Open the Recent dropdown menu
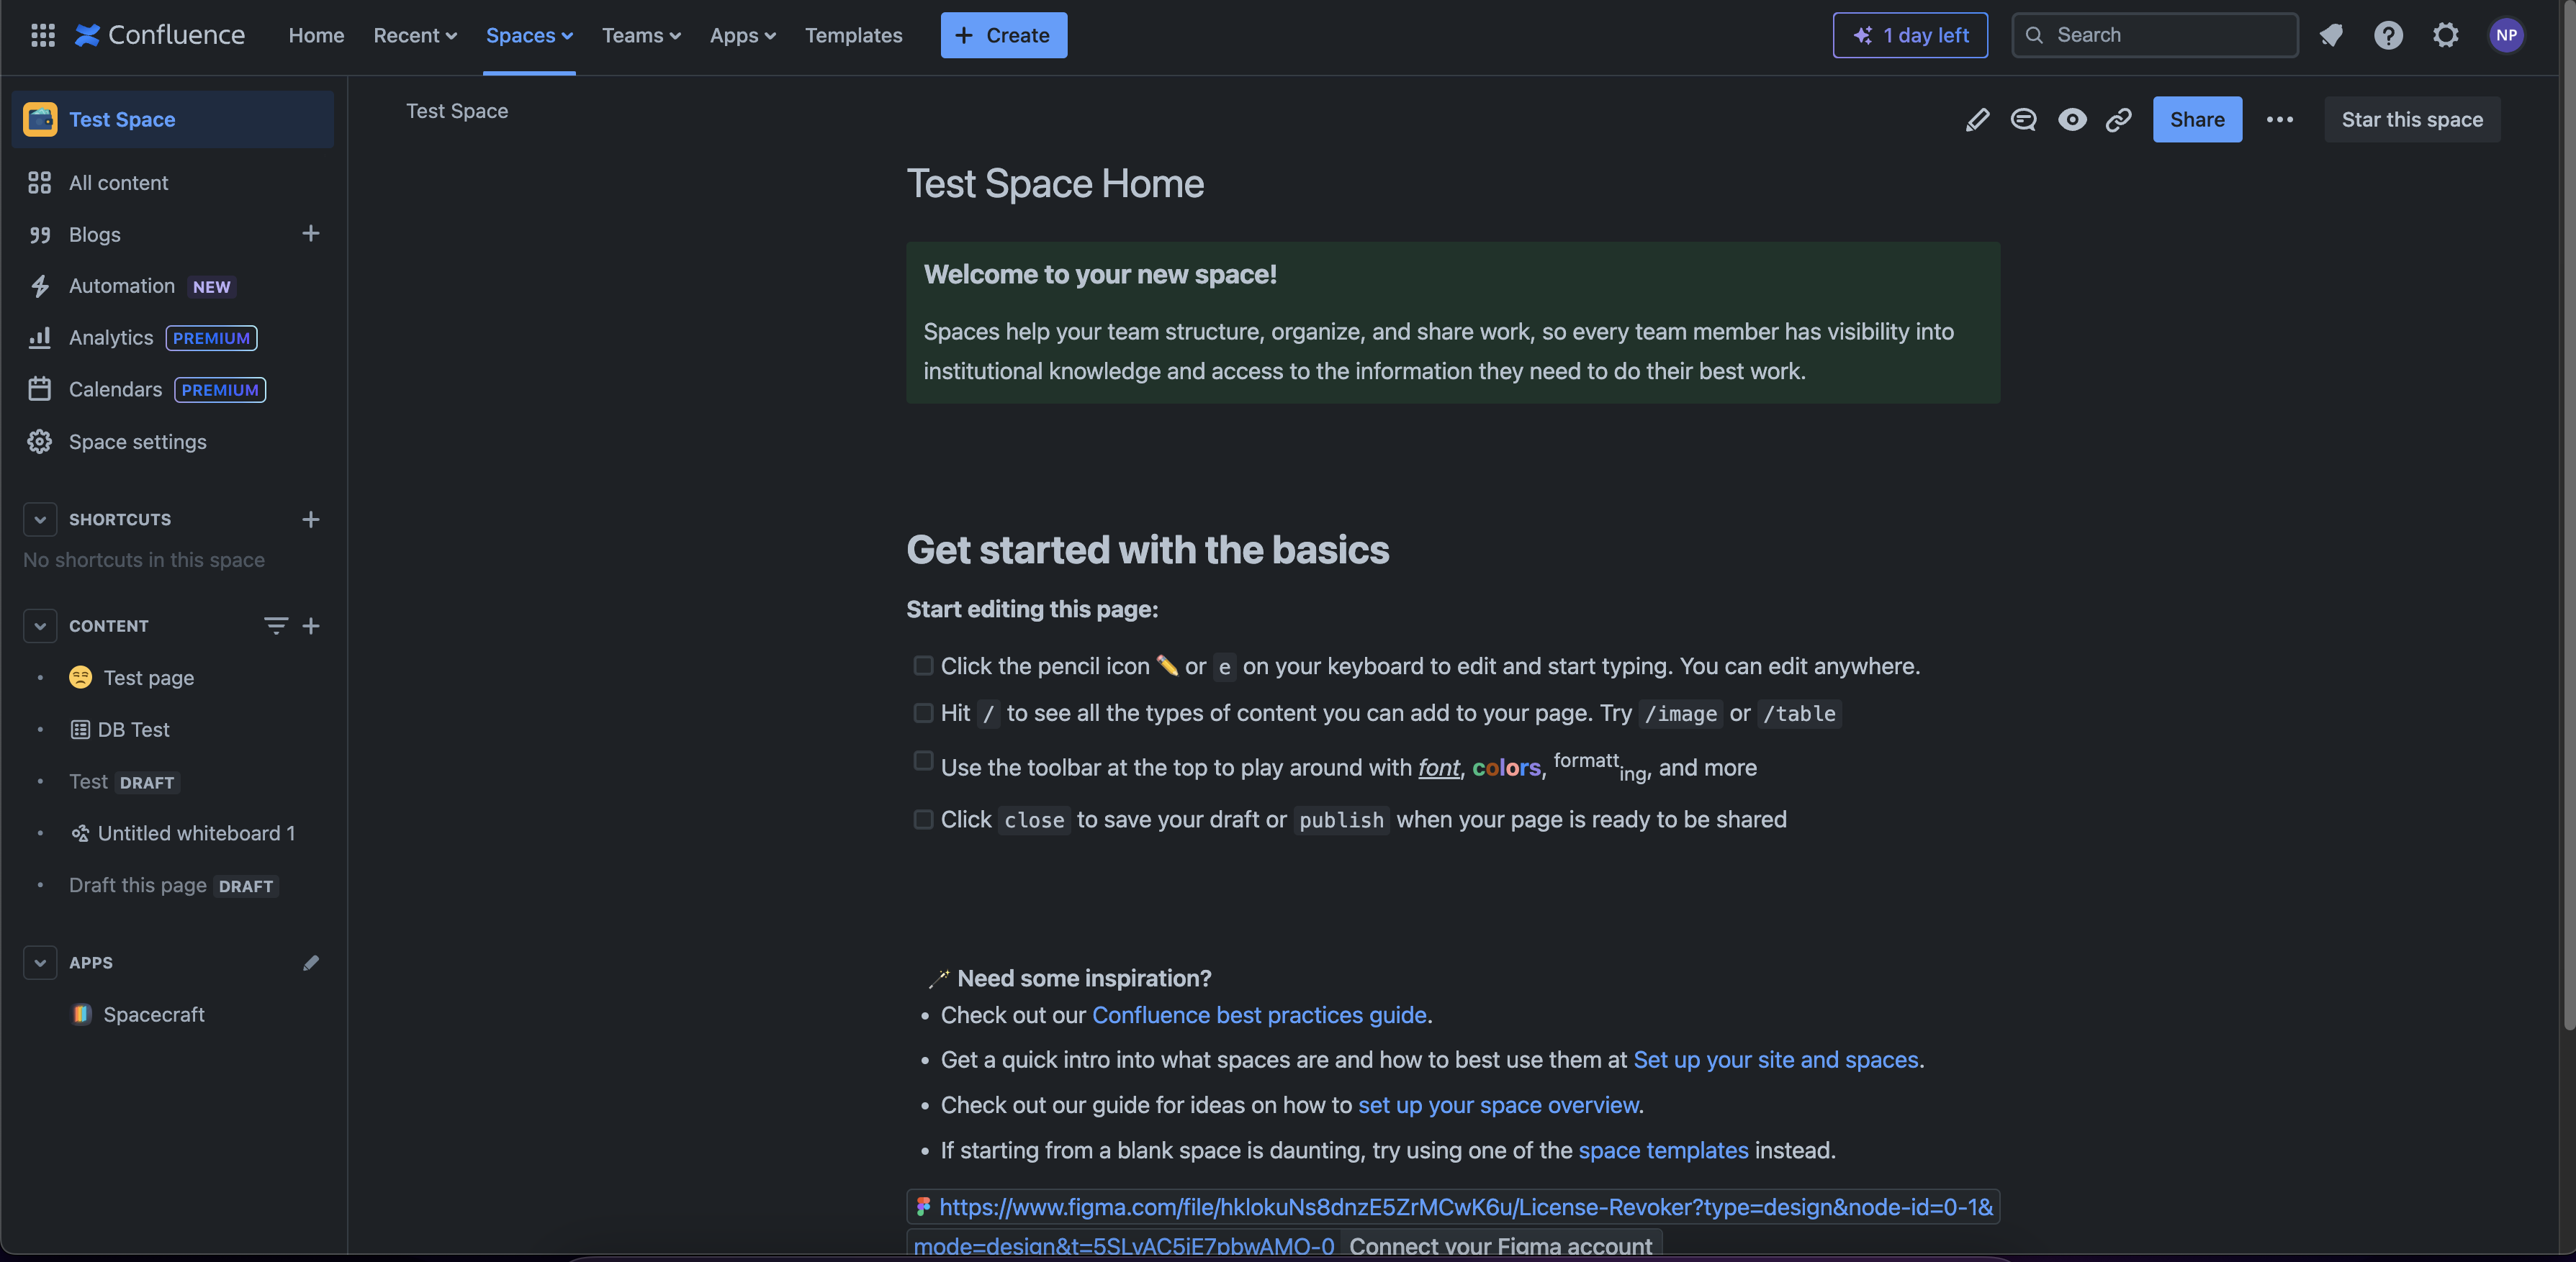The width and height of the screenshot is (2576, 1262). point(414,35)
